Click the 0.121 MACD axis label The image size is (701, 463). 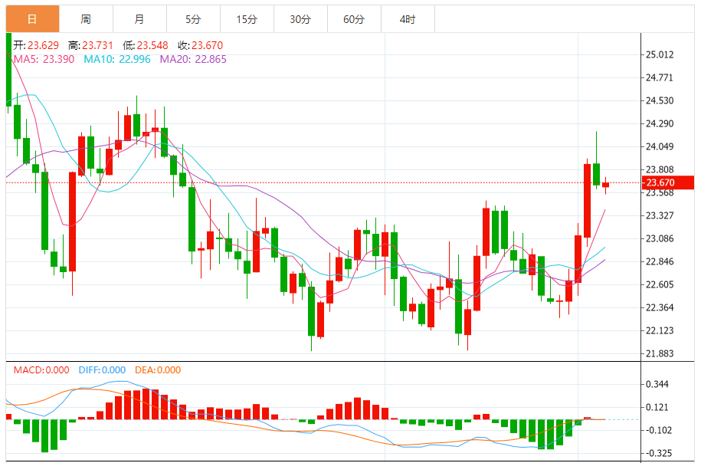657,408
